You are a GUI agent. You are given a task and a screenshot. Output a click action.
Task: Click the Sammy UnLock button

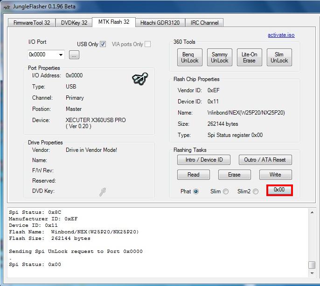click(220, 57)
